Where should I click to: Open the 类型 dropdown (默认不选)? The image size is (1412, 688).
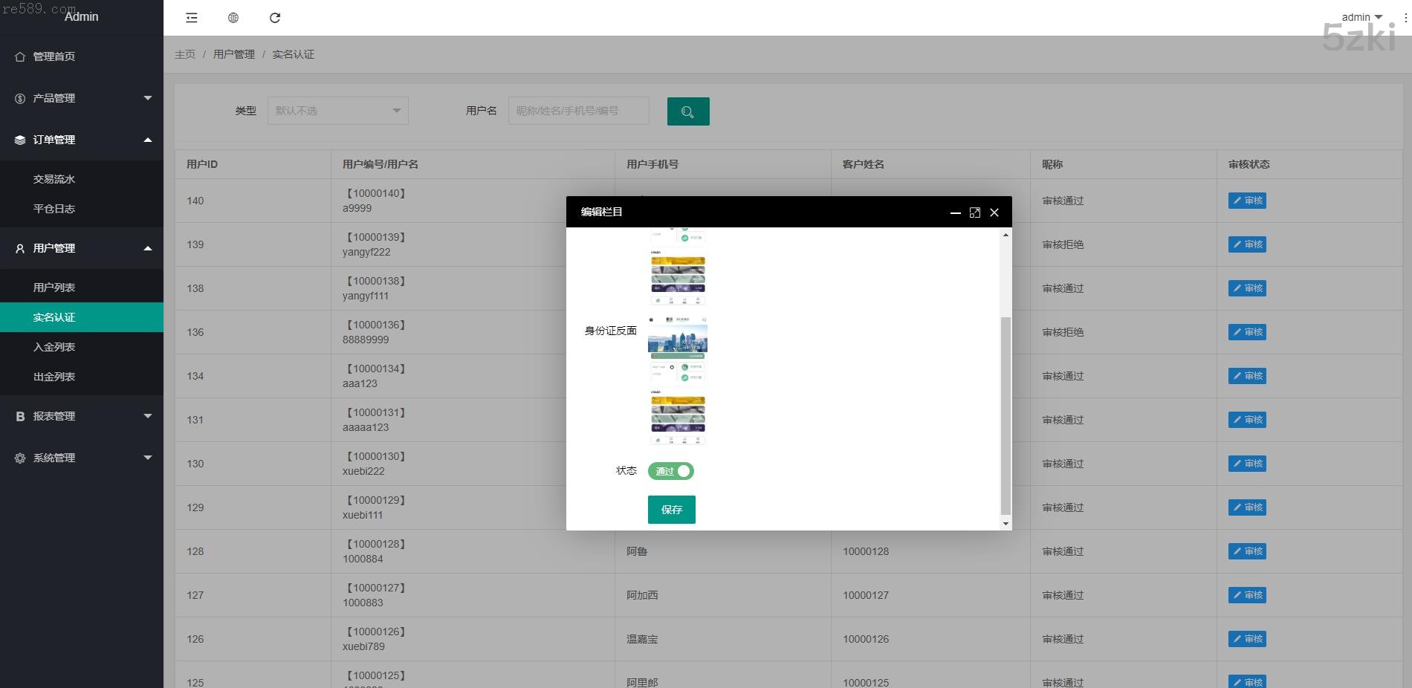click(337, 111)
